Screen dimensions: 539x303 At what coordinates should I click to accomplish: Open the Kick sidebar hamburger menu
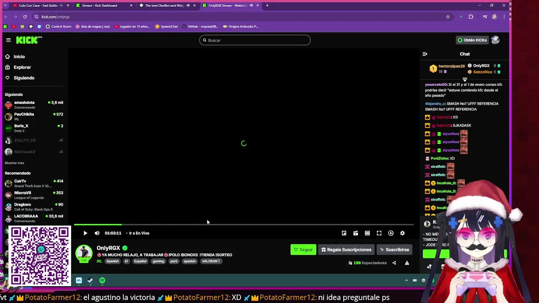pyautogui.click(x=8, y=40)
